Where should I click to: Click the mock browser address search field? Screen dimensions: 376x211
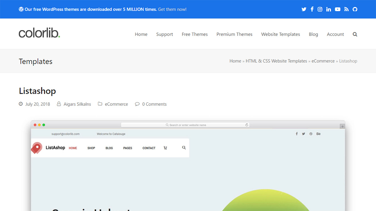[186, 125]
